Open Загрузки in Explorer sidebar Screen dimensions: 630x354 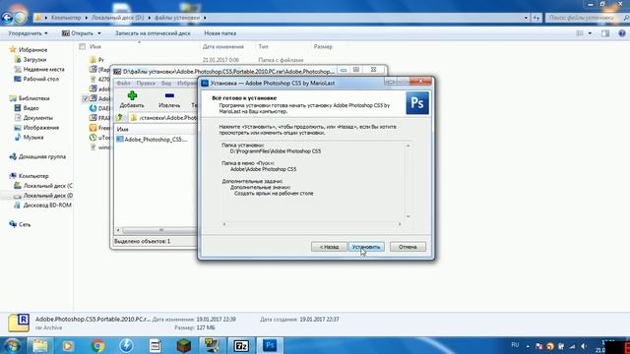34,59
